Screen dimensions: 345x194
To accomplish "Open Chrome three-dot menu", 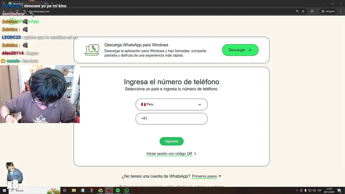I will tap(341, 11).
